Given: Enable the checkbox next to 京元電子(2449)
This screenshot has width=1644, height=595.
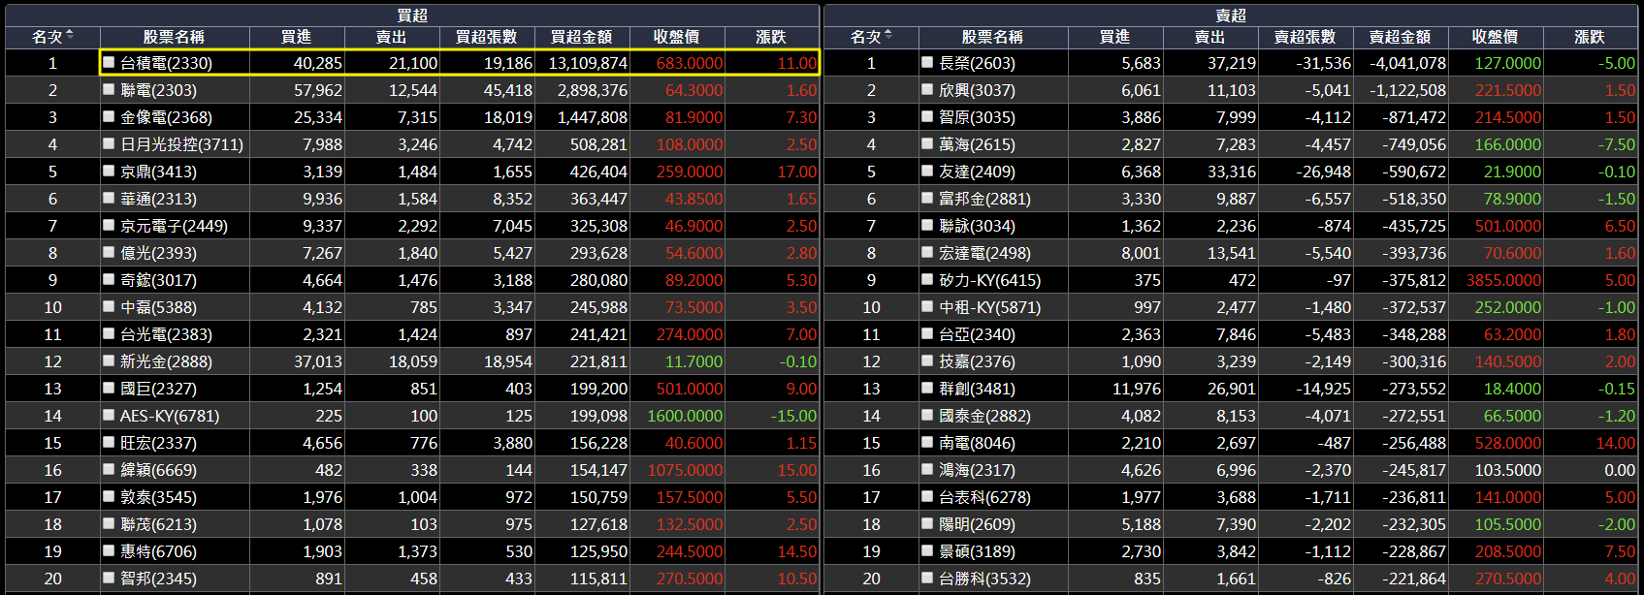Looking at the screenshot, I should (109, 225).
